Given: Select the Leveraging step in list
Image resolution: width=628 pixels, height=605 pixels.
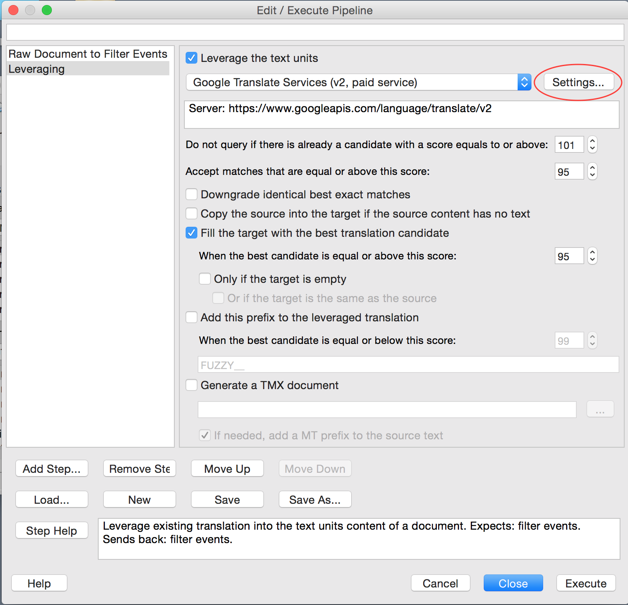Looking at the screenshot, I should [x=37, y=69].
